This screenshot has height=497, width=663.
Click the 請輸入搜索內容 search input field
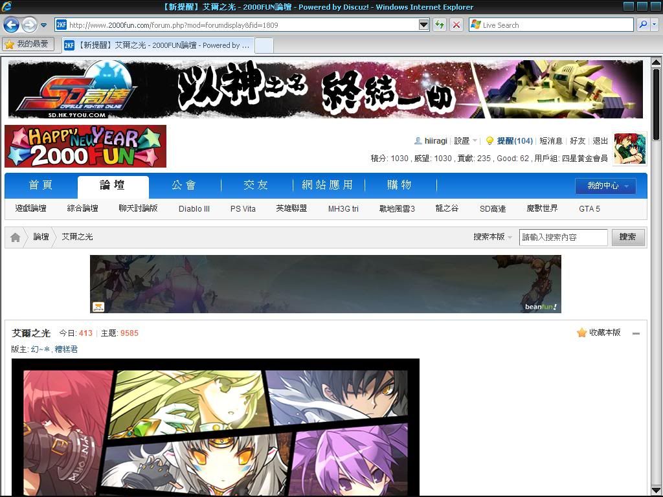[x=563, y=237]
